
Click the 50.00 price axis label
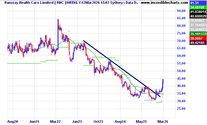point(181,71)
